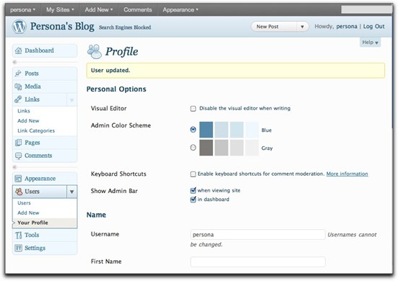Image resolution: width=398 pixels, height=281 pixels.
Task: Click the WordPress logo icon
Action: click(20, 27)
